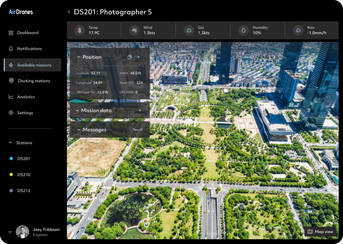Screen dimensions: 343x244
Task: Go to Docking stations in sidebar
Action: [33, 81]
